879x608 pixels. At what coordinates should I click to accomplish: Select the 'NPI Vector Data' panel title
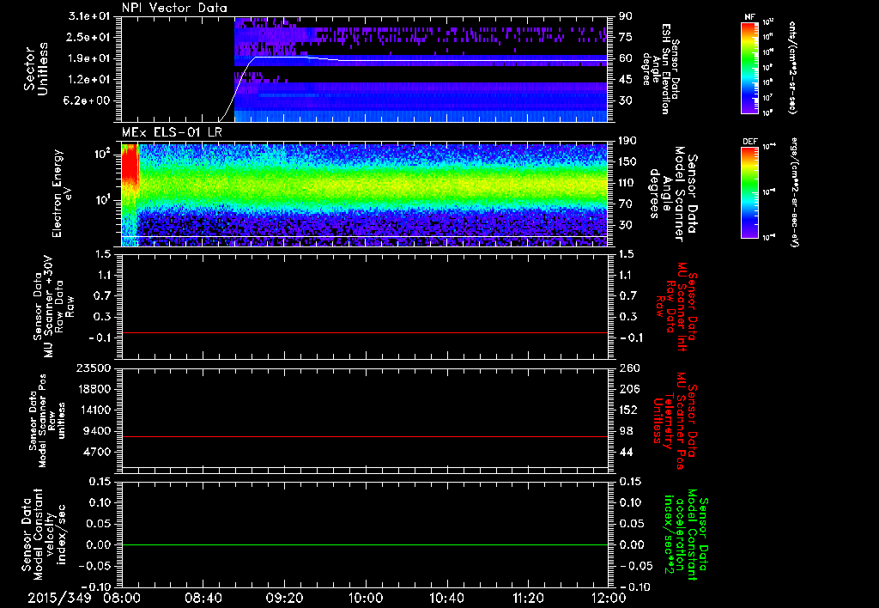point(175,8)
